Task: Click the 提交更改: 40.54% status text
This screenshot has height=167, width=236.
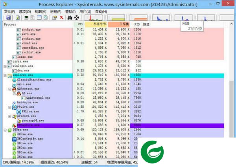Action: pyautogui.click(x=54, y=163)
